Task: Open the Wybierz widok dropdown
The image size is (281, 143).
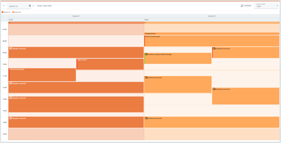Action: tap(266, 6)
